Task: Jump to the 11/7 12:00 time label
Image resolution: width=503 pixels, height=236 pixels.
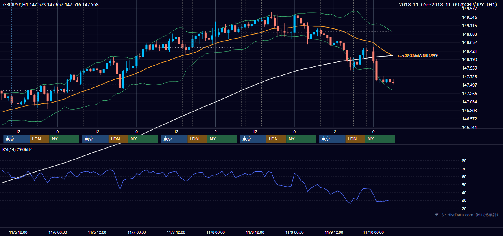Action: [x=176, y=232]
